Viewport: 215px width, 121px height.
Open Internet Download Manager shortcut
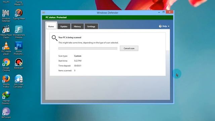(6, 98)
